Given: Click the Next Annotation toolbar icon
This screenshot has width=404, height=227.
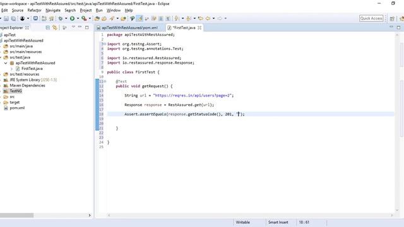Looking at the screenshot, I should point(177,18).
